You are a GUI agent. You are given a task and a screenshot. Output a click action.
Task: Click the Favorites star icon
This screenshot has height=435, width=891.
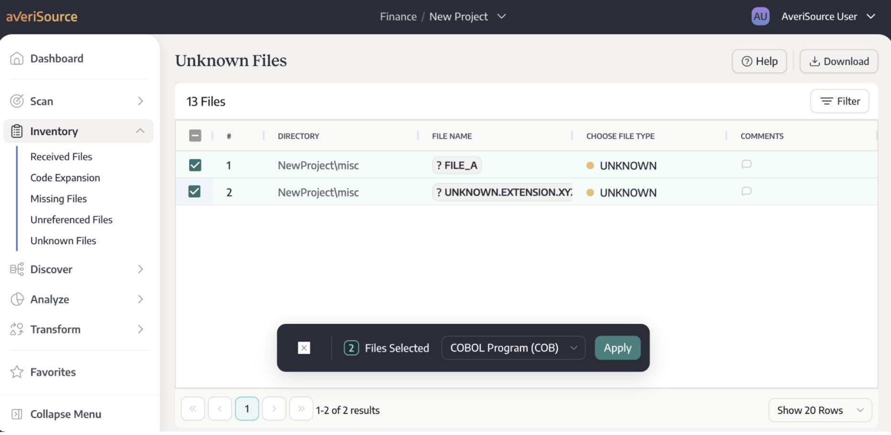(x=17, y=372)
